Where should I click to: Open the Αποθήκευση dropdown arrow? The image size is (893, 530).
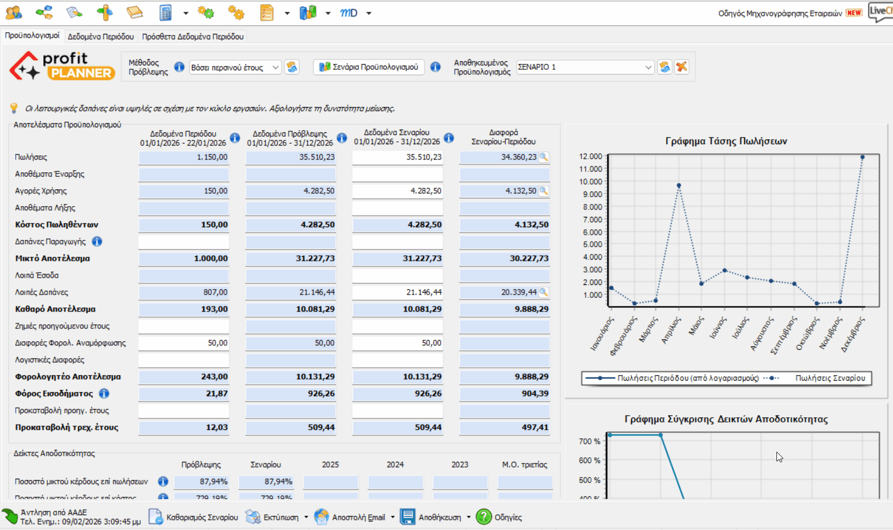point(468,517)
